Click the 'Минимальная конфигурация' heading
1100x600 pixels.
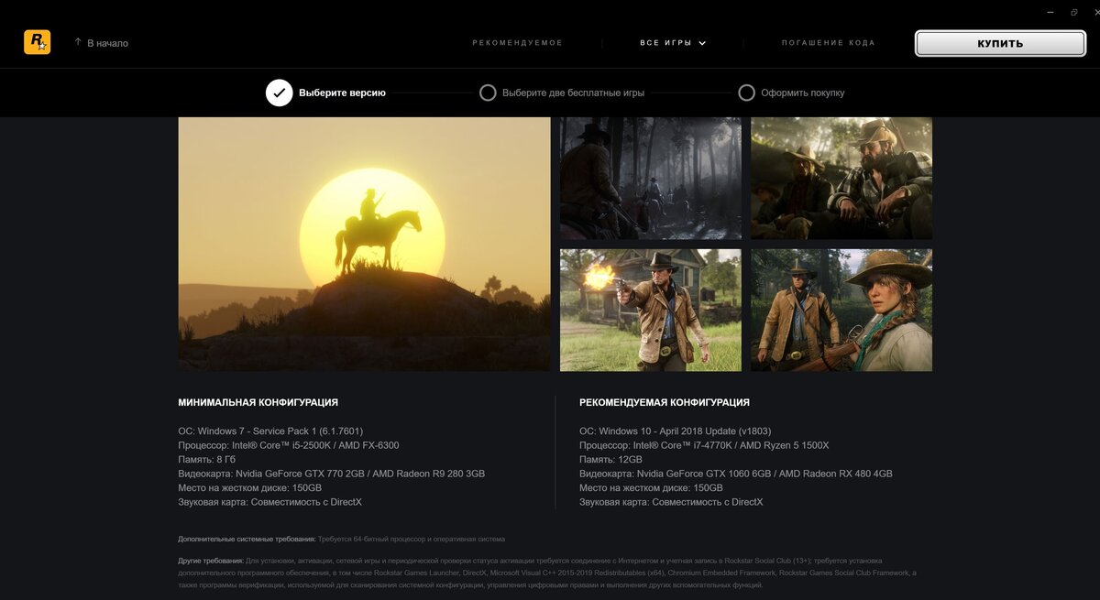[x=258, y=402]
